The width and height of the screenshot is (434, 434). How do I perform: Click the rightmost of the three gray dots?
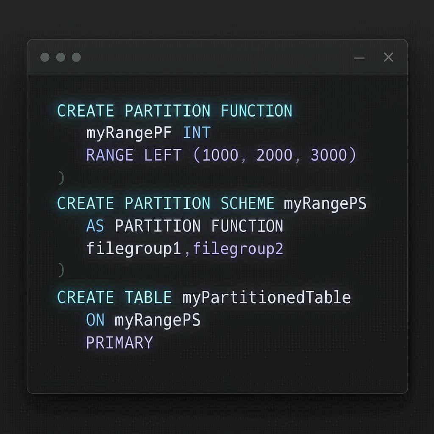(76, 57)
